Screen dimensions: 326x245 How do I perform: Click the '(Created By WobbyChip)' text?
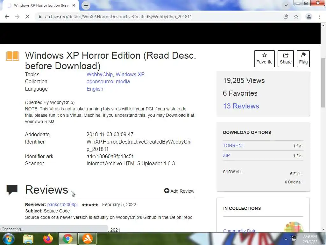(x=50, y=102)
